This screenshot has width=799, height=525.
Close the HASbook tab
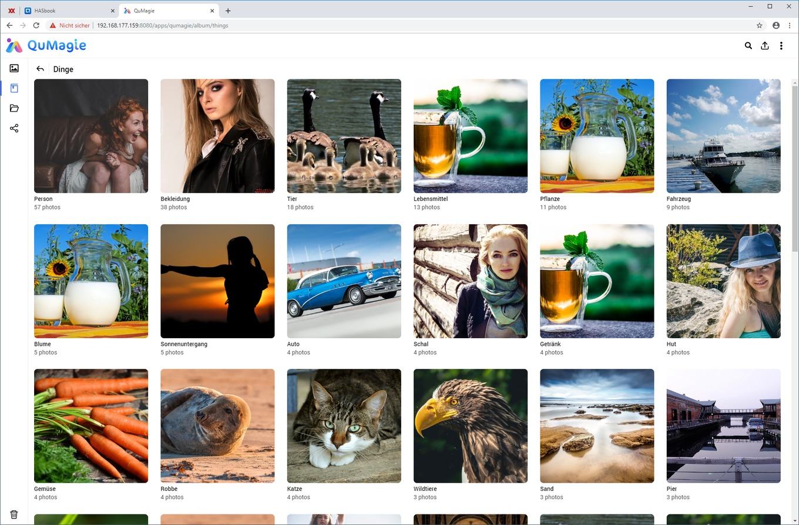[113, 11]
